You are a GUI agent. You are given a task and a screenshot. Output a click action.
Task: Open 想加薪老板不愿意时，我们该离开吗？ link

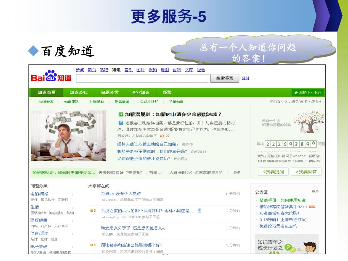click(x=152, y=151)
